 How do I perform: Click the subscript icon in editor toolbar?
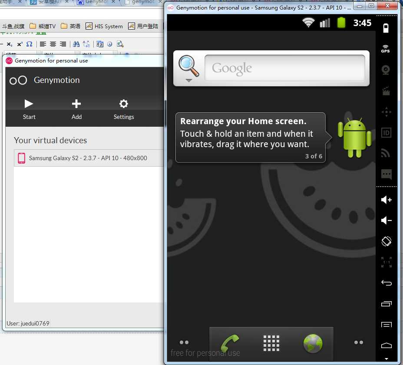(x=9, y=44)
